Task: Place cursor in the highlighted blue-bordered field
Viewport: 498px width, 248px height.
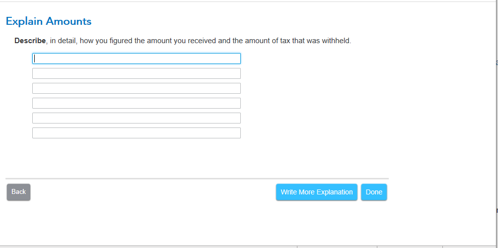Action: [136, 59]
